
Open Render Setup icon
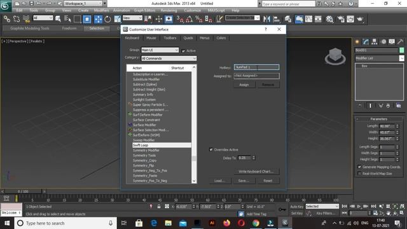point(341,19)
